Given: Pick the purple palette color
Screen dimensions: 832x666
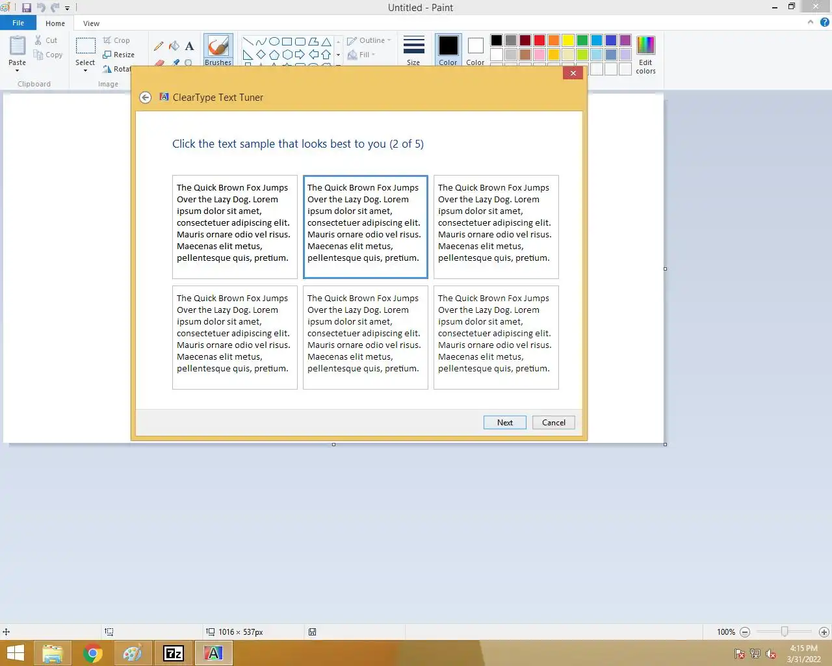Looking at the screenshot, I should 625,40.
